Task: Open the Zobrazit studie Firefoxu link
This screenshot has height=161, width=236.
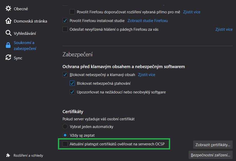Action: pyautogui.click(x=148, y=20)
